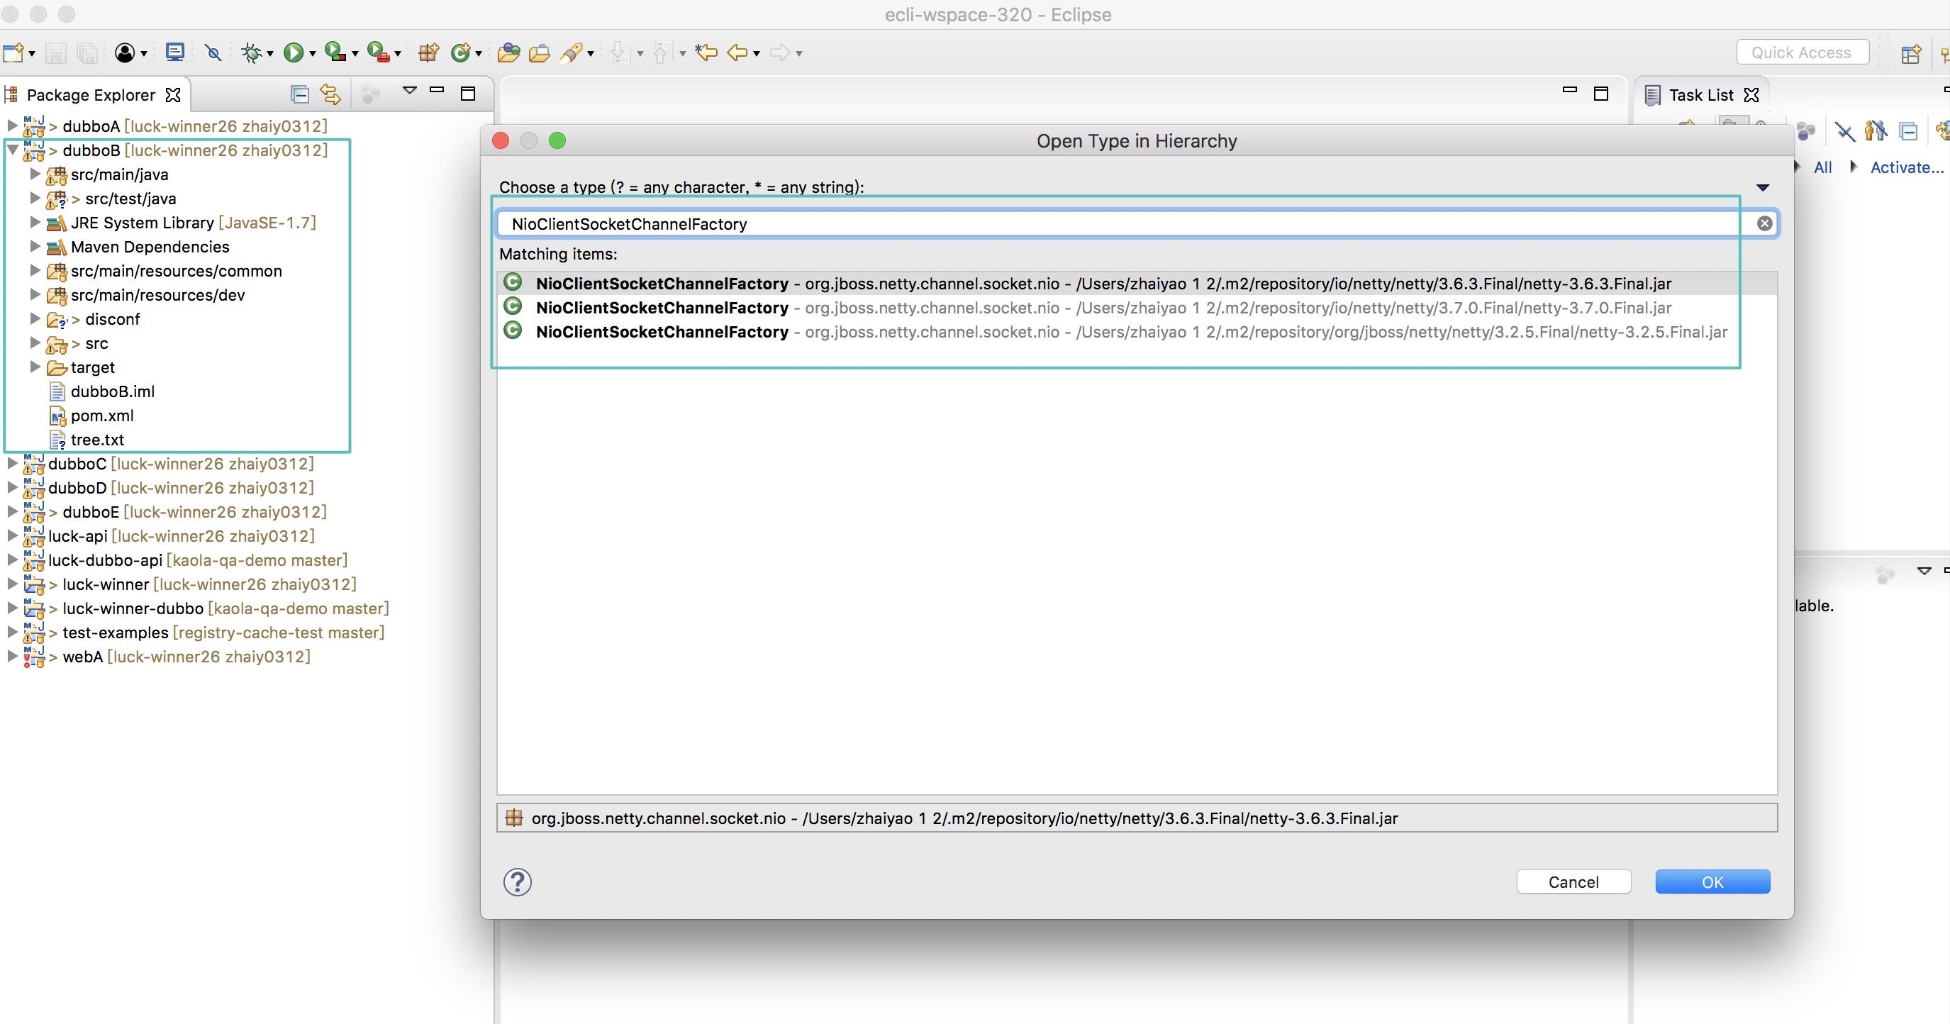This screenshot has width=1950, height=1024.
Task: Select the Package Explorer tab
Action: pos(90,94)
